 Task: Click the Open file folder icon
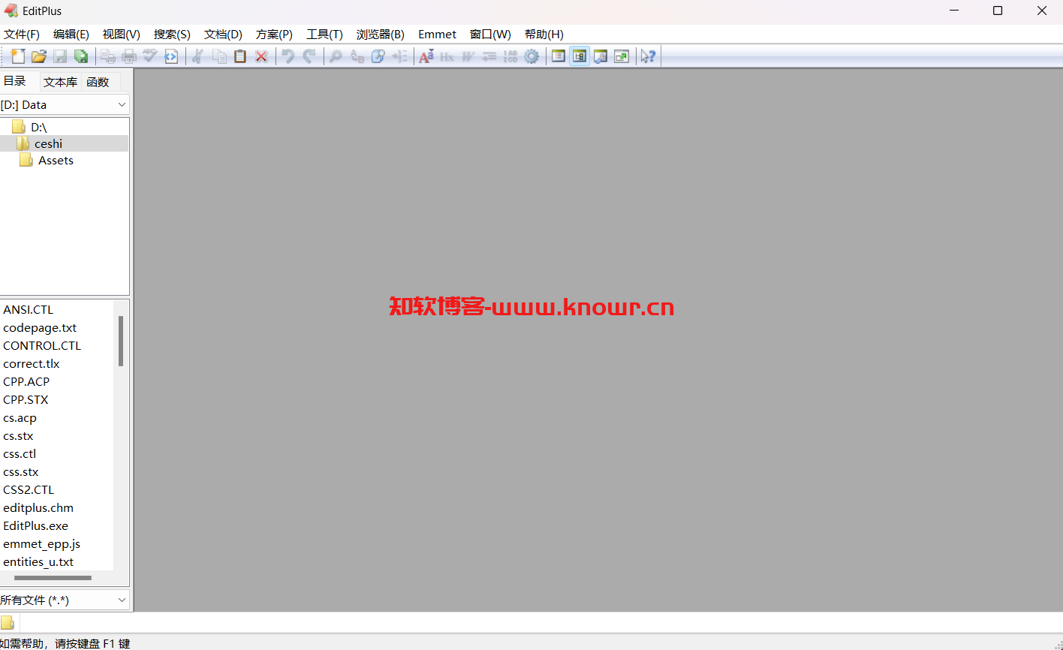coord(39,56)
